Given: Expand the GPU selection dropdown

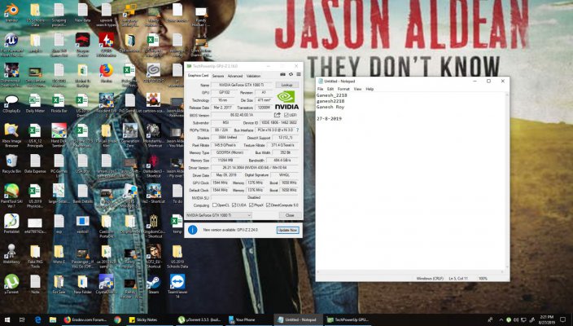Looking at the screenshot, I should pyautogui.click(x=218, y=215).
